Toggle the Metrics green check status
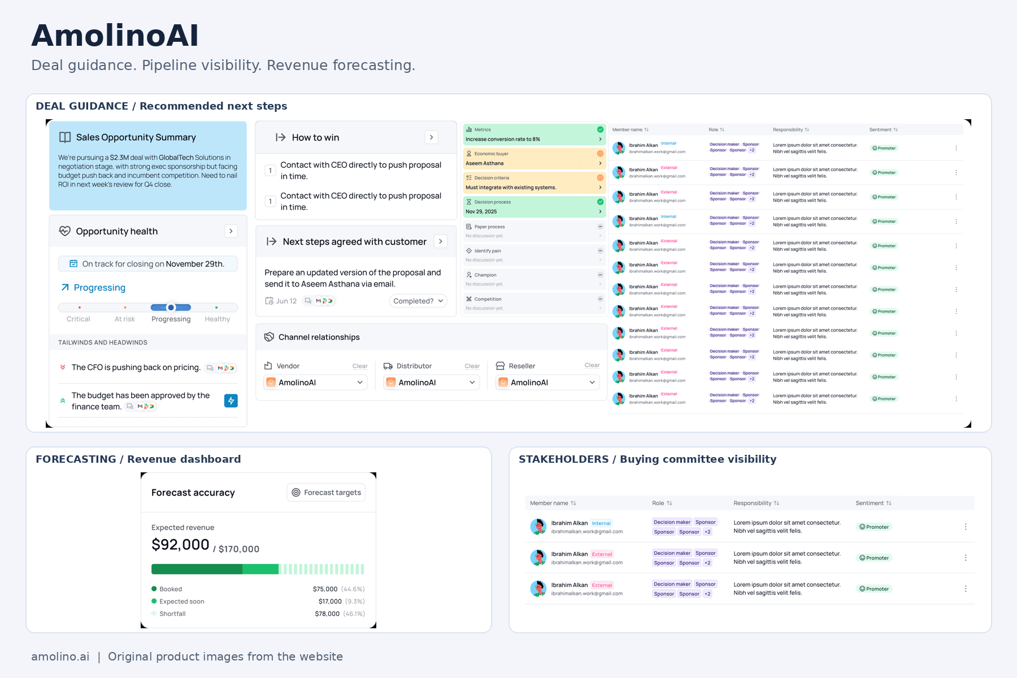1017x678 pixels. (x=600, y=129)
